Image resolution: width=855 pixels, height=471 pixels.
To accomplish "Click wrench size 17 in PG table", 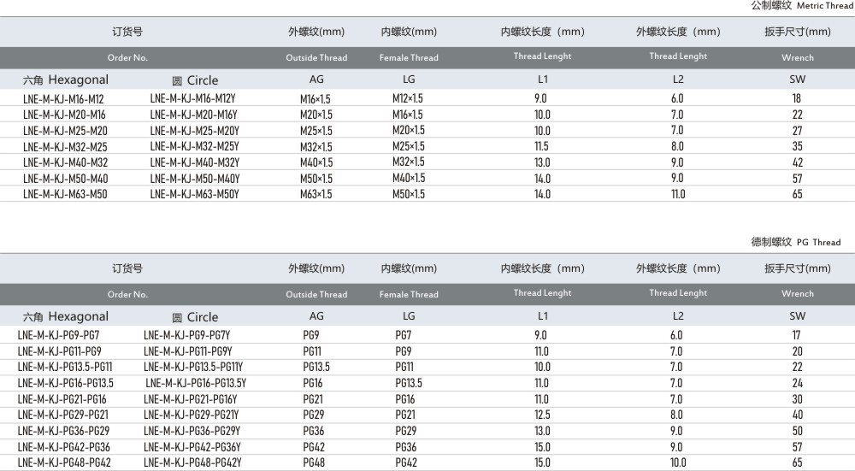I will point(797,335).
